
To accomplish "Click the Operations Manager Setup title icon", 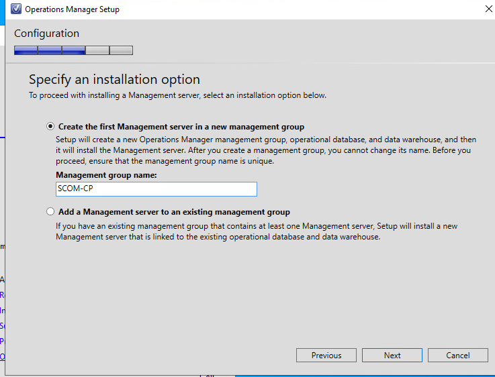I will pyautogui.click(x=16, y=9).
